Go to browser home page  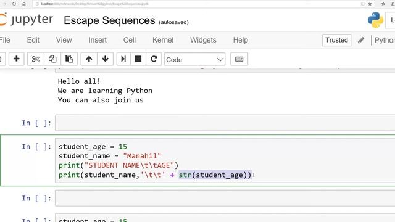24,4
